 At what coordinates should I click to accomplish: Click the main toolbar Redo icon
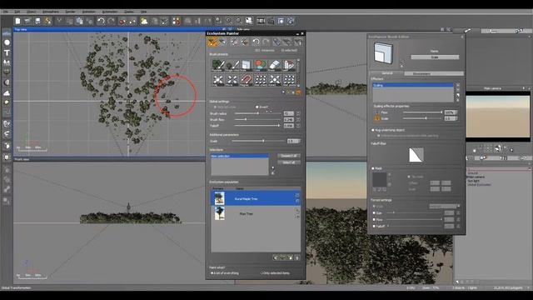(111, 21)
